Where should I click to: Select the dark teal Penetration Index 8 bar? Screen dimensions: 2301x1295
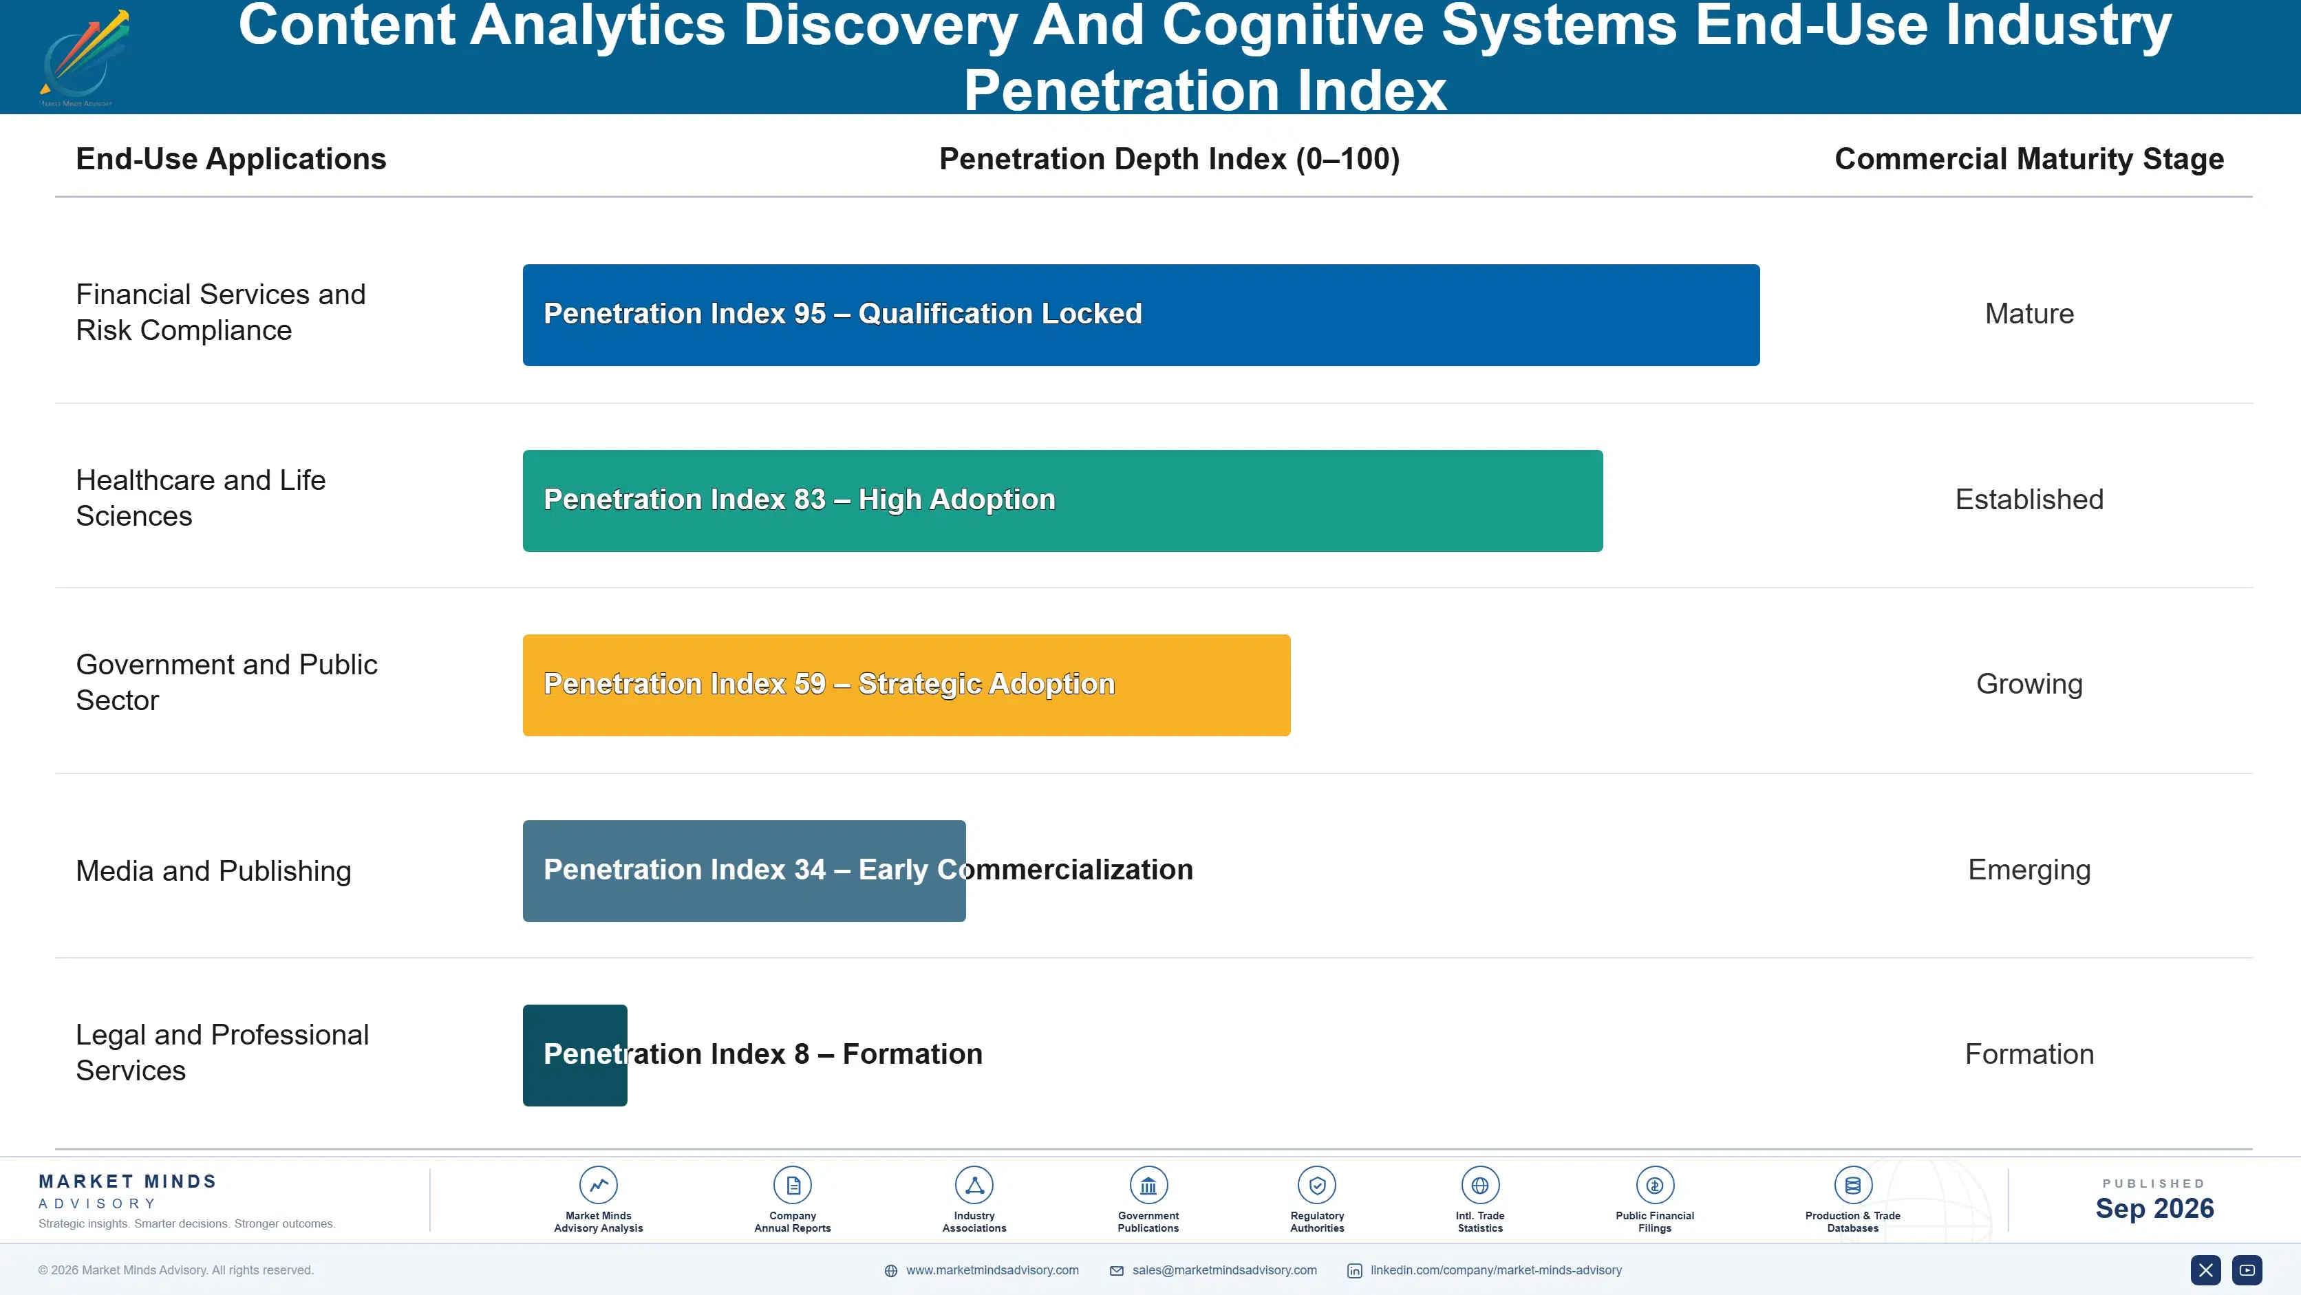[575, 1056]
